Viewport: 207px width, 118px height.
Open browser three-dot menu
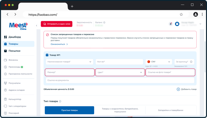coord(202,14)
